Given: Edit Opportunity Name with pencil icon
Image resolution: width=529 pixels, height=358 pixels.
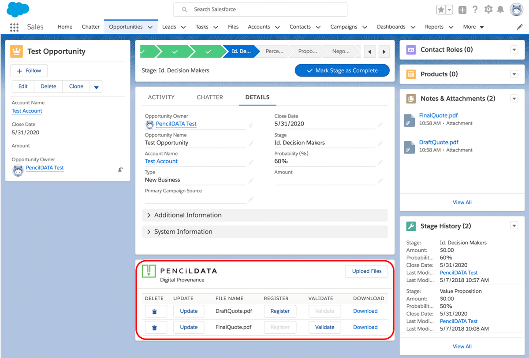Looking at the screenshot, I should click(250, 144).
